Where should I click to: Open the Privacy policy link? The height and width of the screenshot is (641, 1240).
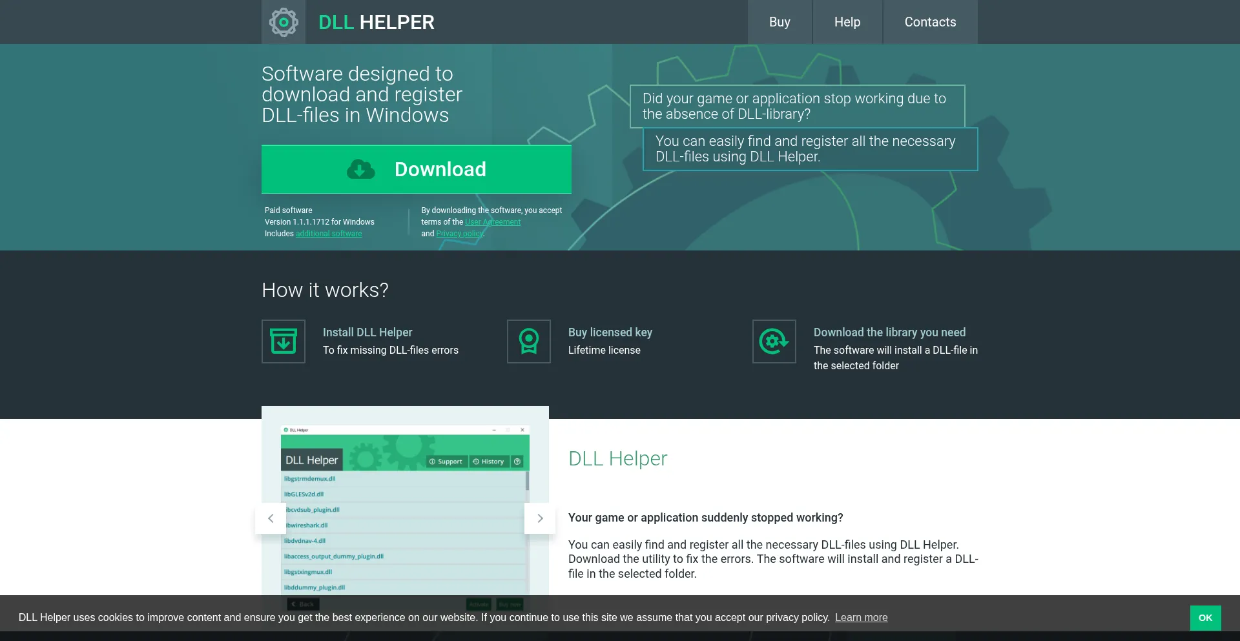pos(459,234)
